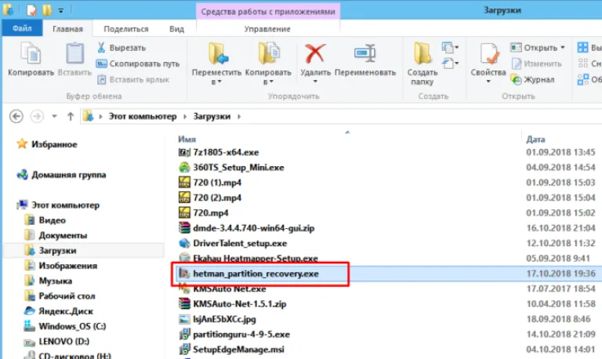Open Yandex.Disk (Яндекс.Диск) in sidebar
The image size is (602, 359).
click(x=59, y=311)
